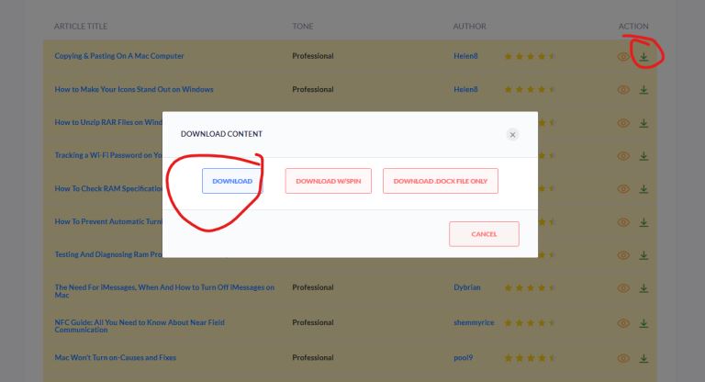Download How To Prevent Automatic Turn article

pos(643,222)
